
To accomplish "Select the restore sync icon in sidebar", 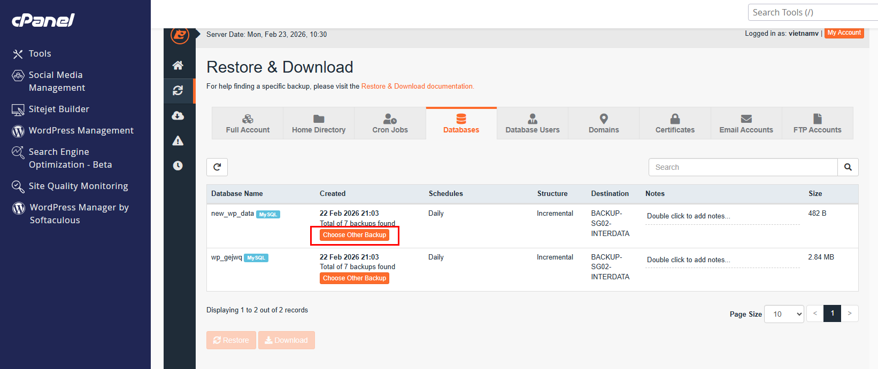I will [x=178, y=90].
